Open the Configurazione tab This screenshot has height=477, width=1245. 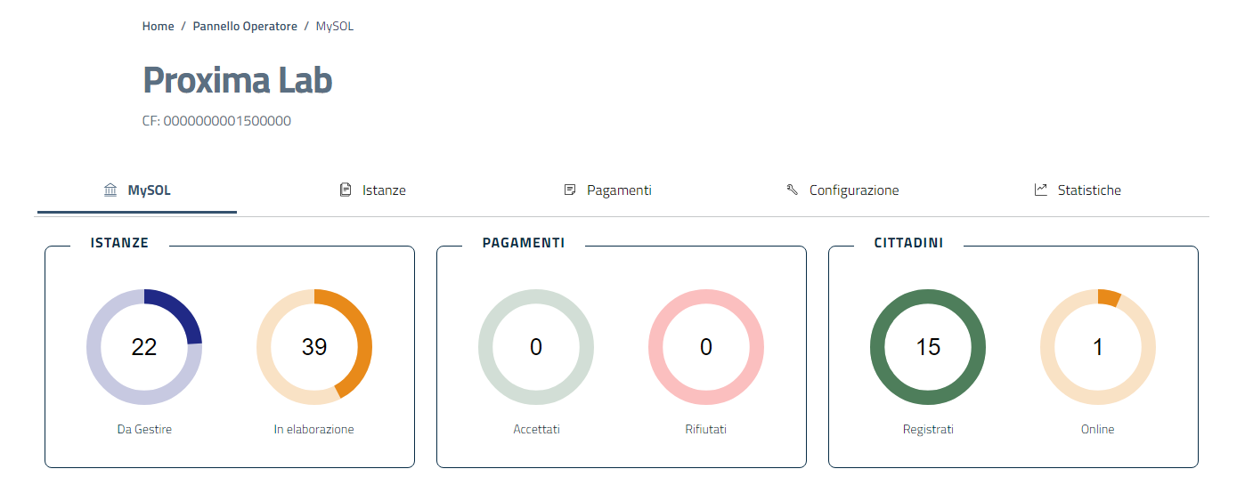[853, 190]
